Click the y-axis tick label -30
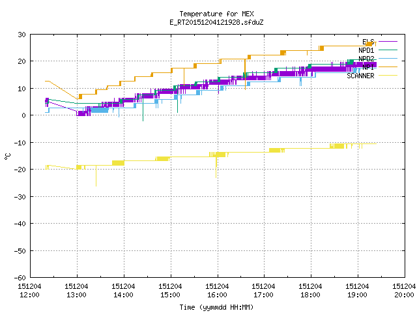417x313 pixels. 20,197
